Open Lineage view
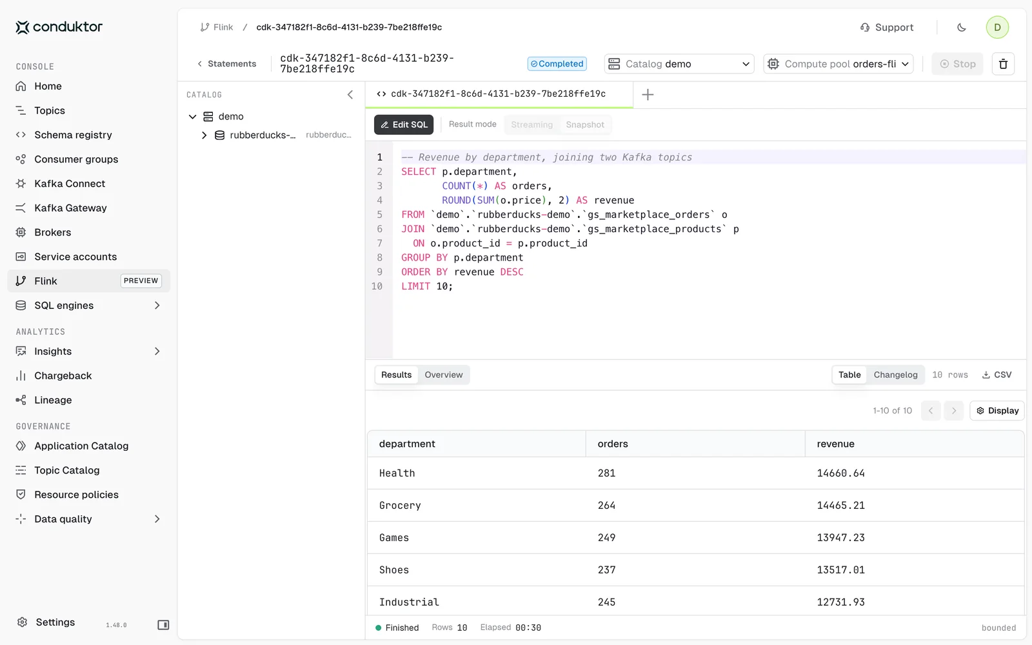Screen dimensions: 1032x645 click(88, 400)
